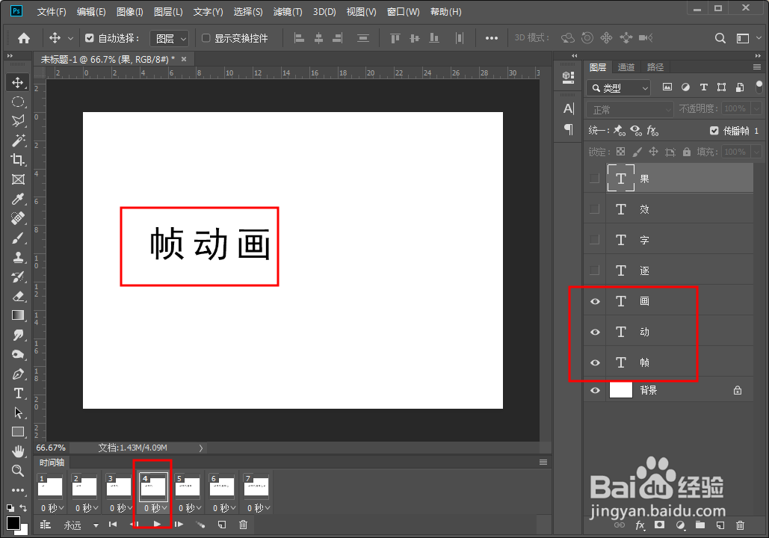Select the Magic Wand tool
Image resolution: width=769 pixels, height=538 pixels.
tap(18, 140)
